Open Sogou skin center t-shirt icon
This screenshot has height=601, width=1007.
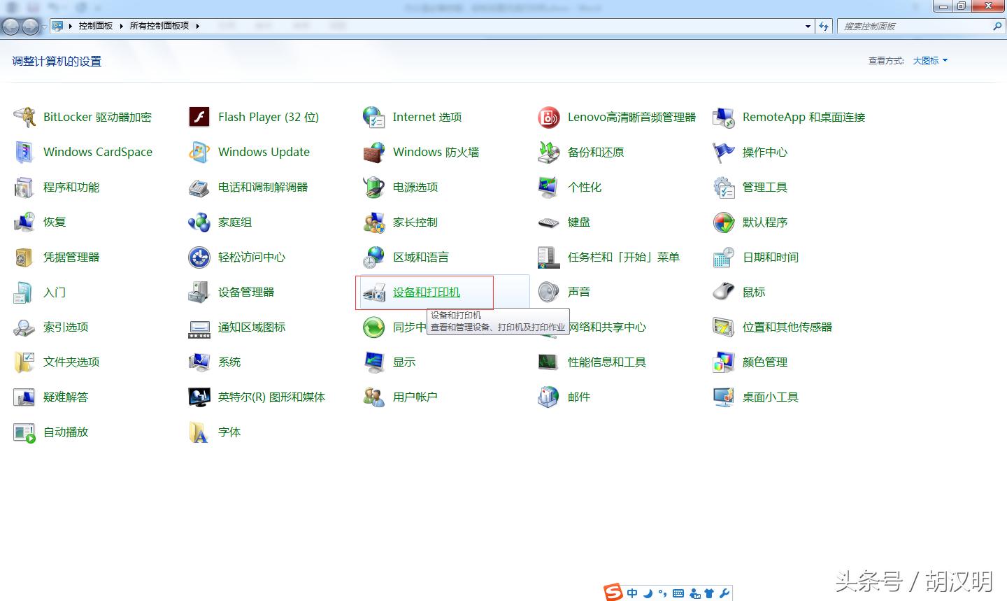click(x=710, y=593)
